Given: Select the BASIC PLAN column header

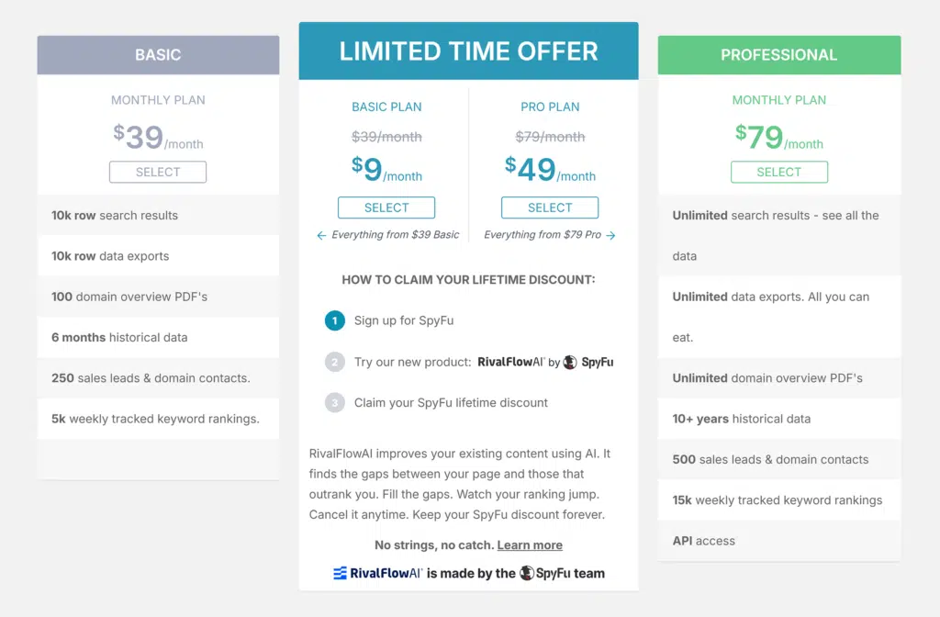Looking at the screenshot, I should pos(386,107).
